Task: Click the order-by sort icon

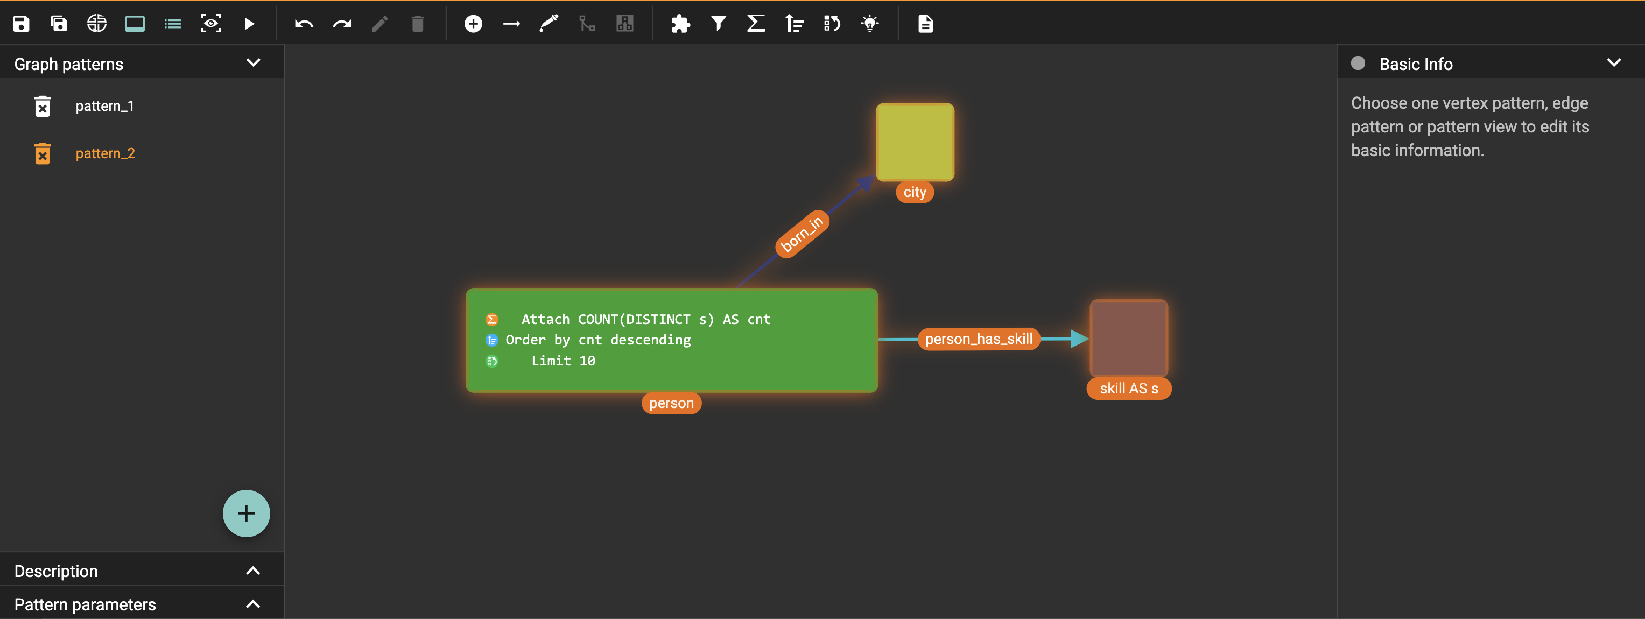Action: tap(795, 24)
